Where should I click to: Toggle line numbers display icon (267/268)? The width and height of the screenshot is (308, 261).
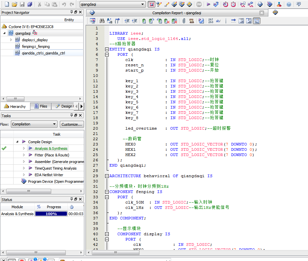[211, 21]
